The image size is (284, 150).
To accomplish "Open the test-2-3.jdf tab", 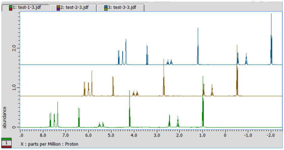I will pyautogui.click(x=76, y=7).
